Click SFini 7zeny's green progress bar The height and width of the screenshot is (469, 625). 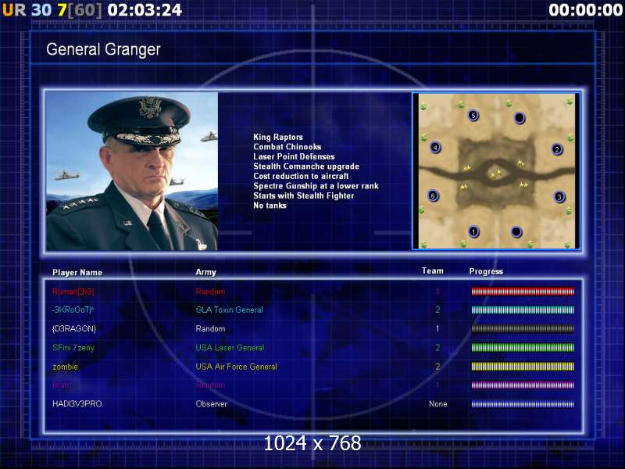point(523,347)
